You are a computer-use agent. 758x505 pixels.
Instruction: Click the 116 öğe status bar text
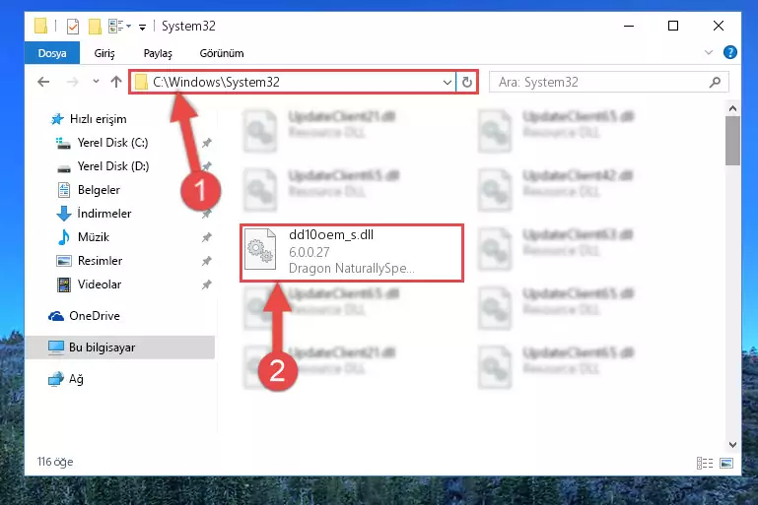click(x=55, y=462)
